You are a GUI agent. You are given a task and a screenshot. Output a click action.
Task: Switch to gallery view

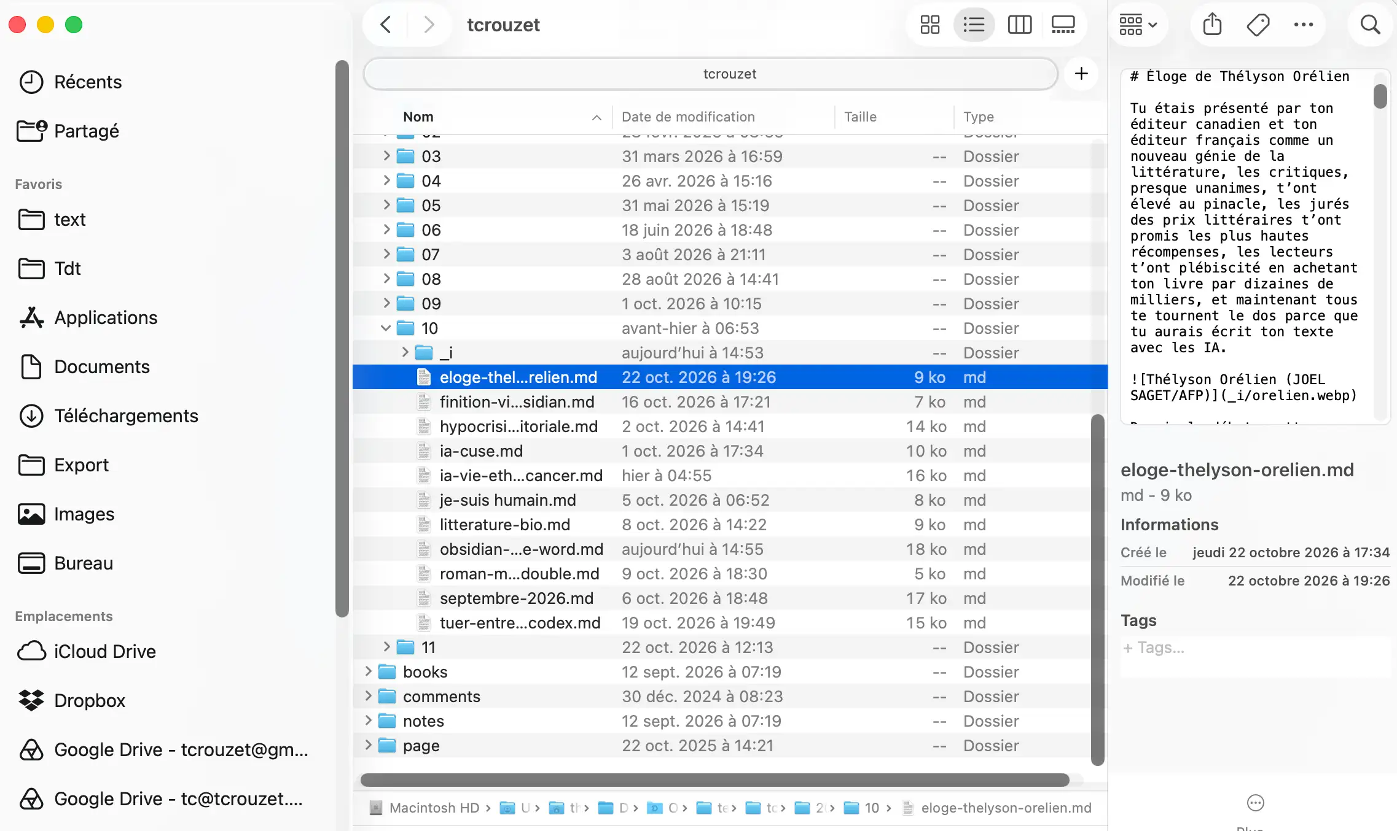pyautogui.click(x=1063, y=25)
